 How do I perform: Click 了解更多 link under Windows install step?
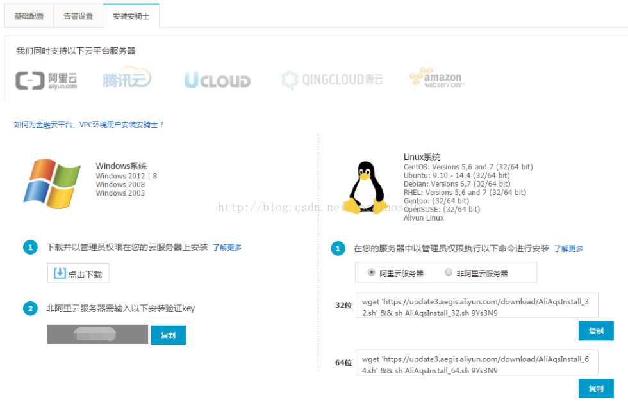tap(227, 248)
